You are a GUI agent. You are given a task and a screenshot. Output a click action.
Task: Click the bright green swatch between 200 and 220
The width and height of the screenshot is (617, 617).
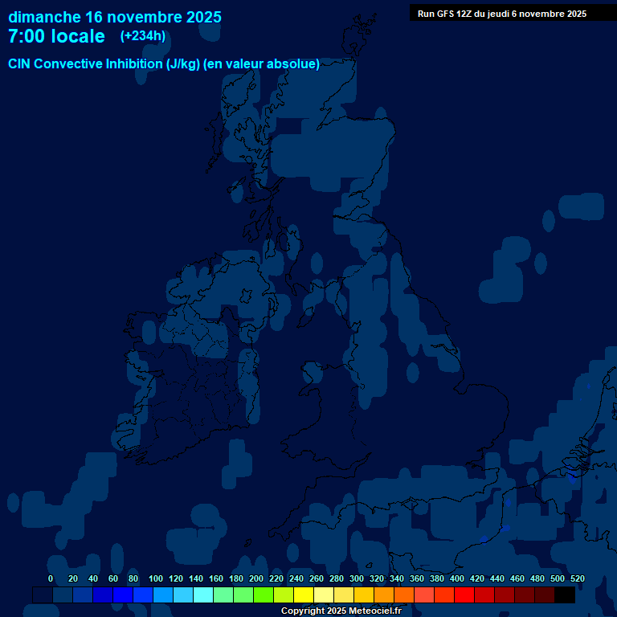point(264,595)
